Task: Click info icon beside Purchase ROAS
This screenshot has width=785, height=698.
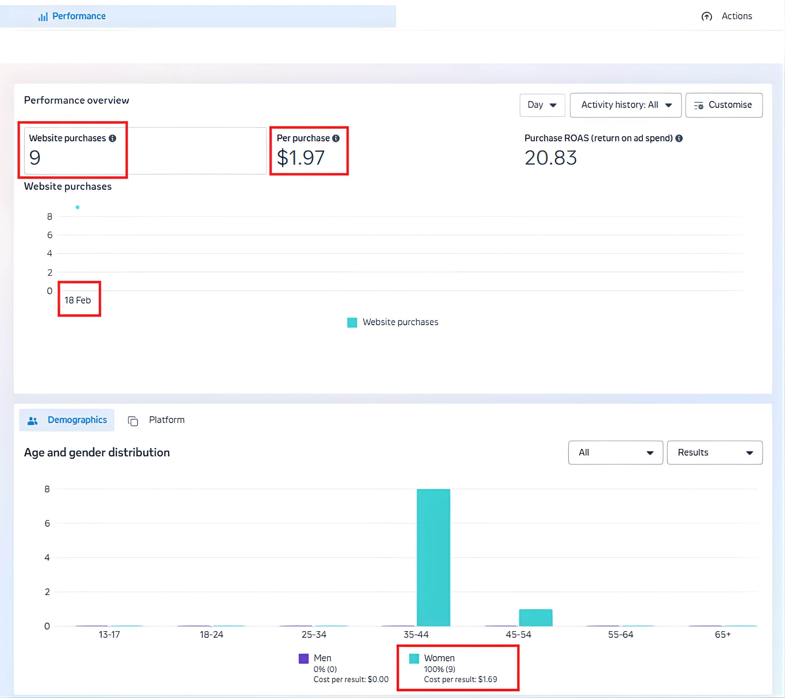Action: tap(679, 138)
